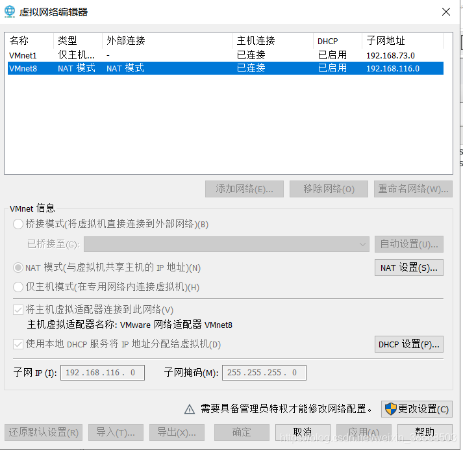This screenshot has height=450, width=463.
Task: Click subnet address 192.168.73.0 cell
Action: [390, 55]
